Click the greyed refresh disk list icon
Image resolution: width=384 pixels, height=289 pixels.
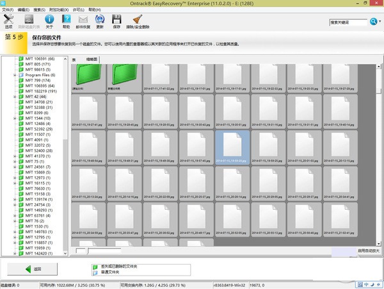29,19
